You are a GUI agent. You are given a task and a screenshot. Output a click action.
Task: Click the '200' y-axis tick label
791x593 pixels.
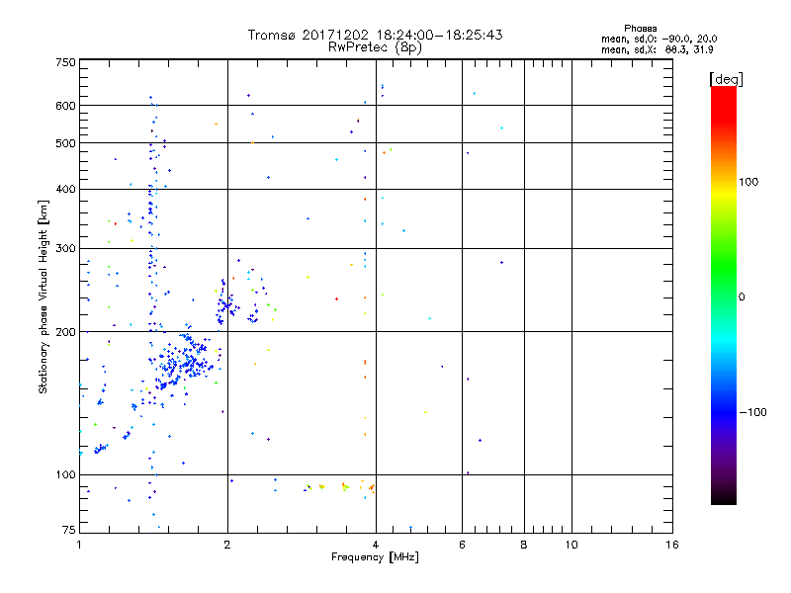pos(65,332)
